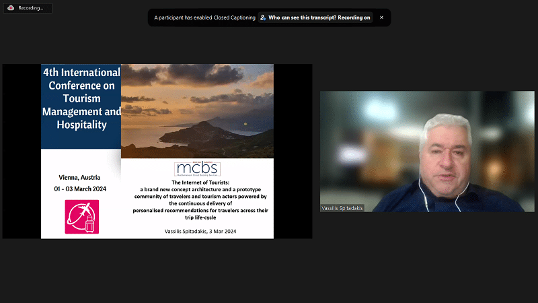The width and height of the screenshot is (538, 303).
Task: Dismiss the Closed Captioning notification
Action: [x=381, y=18]
